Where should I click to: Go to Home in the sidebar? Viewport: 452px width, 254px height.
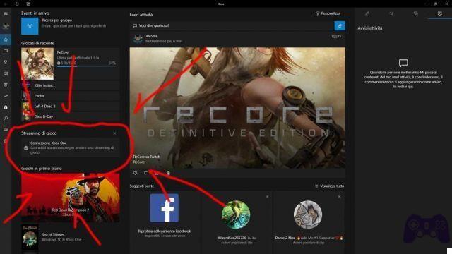[x=6, y=40]
